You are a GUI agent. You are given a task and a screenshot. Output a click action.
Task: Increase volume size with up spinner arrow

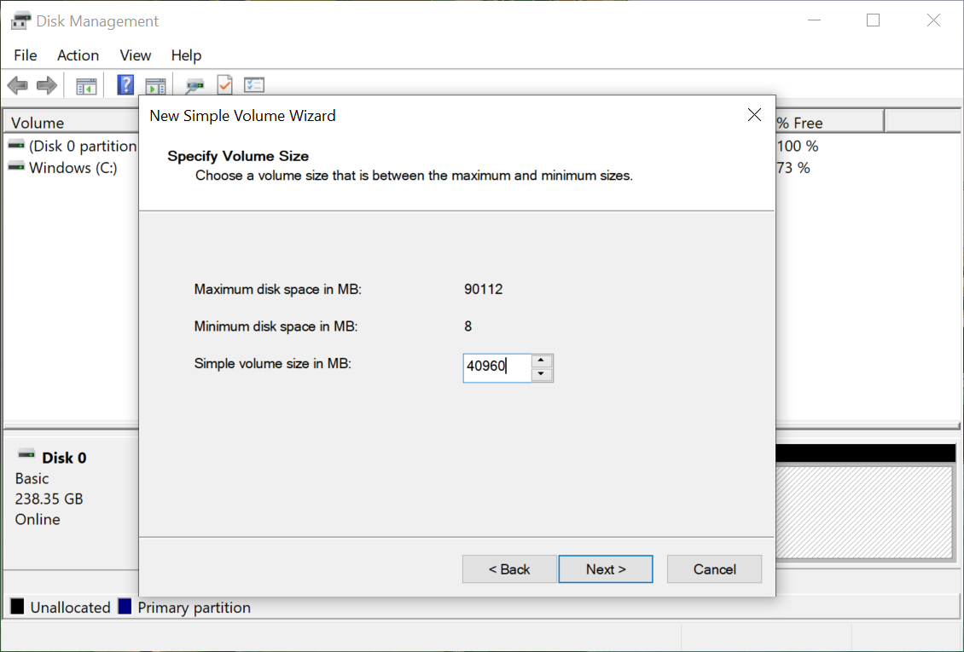click(x=541, y=361)
